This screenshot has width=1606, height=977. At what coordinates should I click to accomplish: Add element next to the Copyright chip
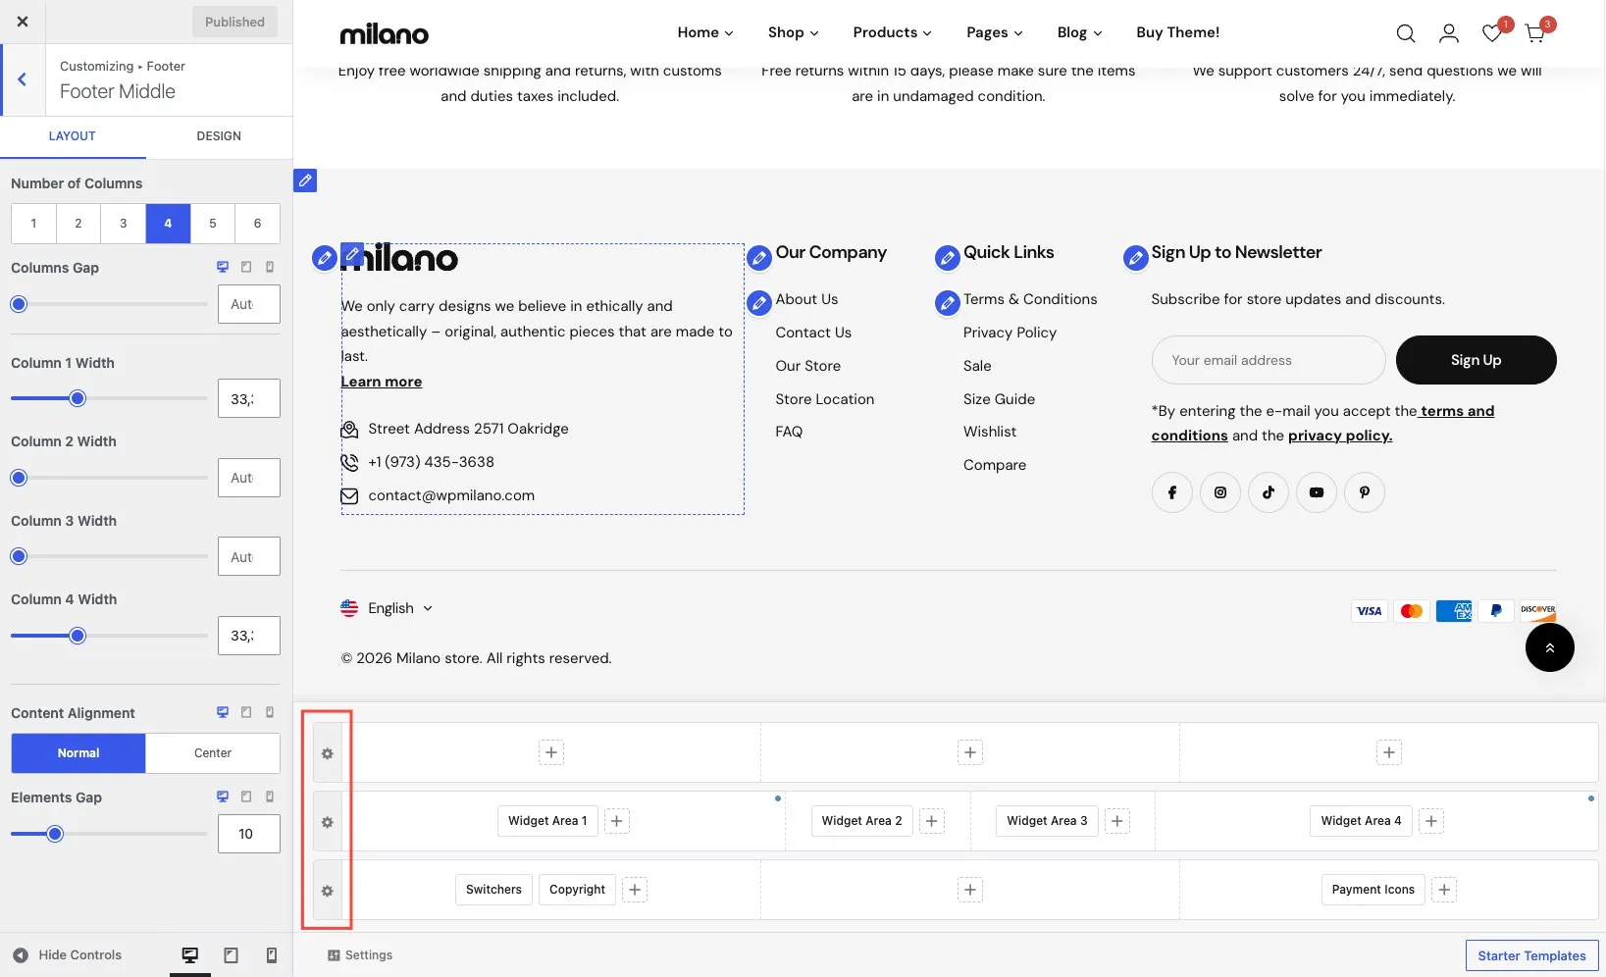pos(635,890)
